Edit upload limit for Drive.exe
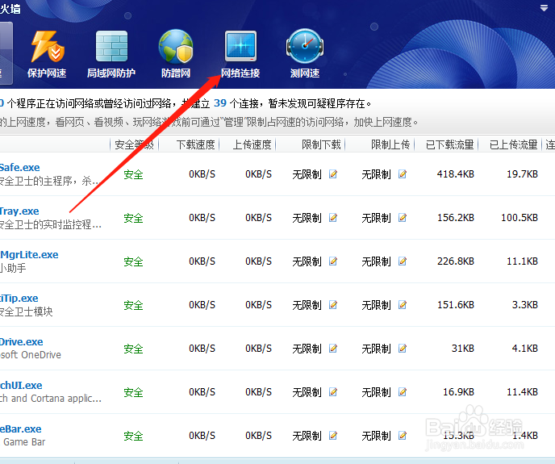 [x=403, y=348]
